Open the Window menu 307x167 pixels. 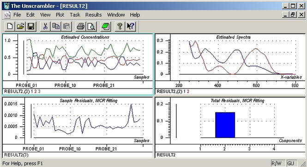116,15
